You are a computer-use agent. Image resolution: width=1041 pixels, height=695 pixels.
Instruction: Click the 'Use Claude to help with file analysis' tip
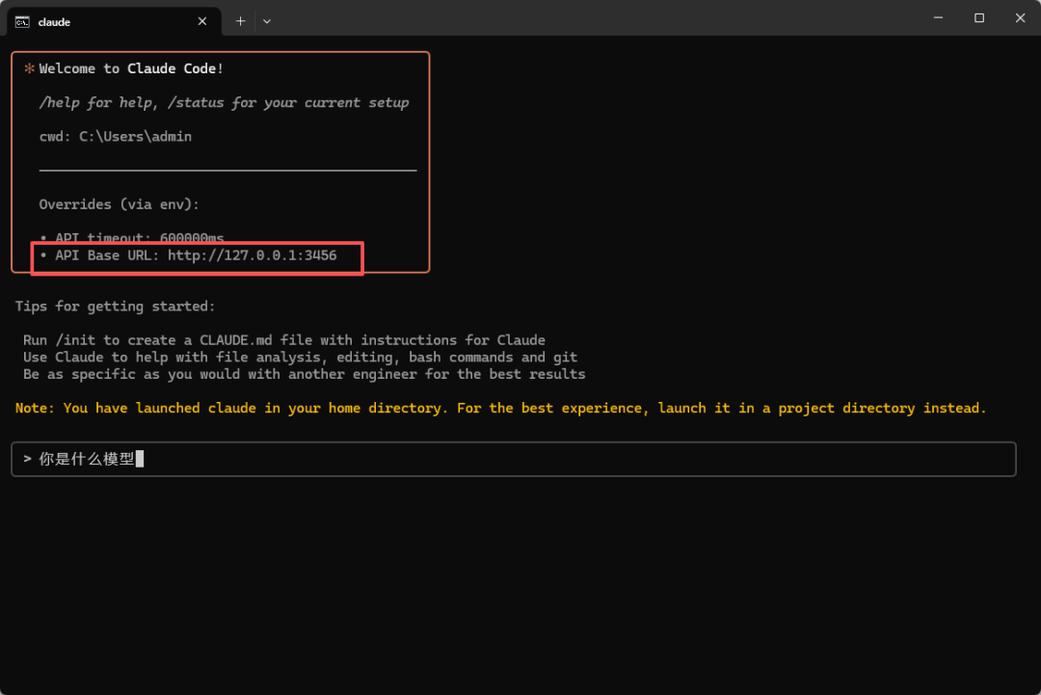300,357
